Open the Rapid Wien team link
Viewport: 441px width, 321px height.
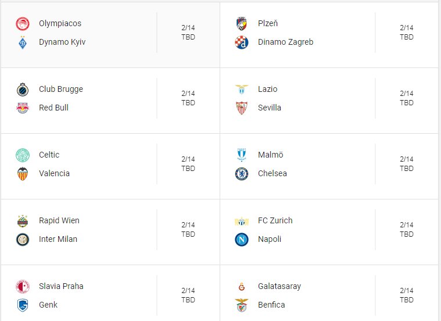(x=59, y=220)
